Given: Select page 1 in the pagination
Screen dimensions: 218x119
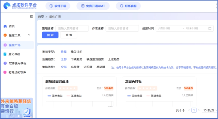Looking at the screenshot, I should click(194, 110).
